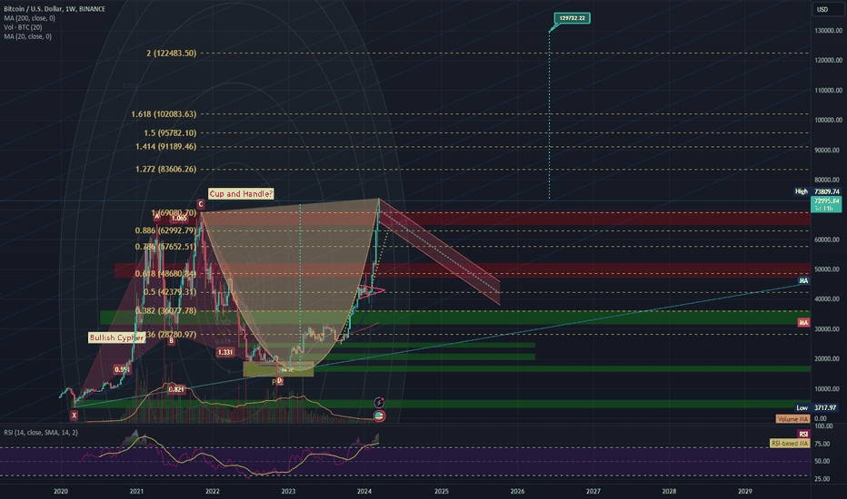Click the 25.00 value on RSI axis
The width and height of the screenshot is (847, 499).
click(x=822, y=479)
